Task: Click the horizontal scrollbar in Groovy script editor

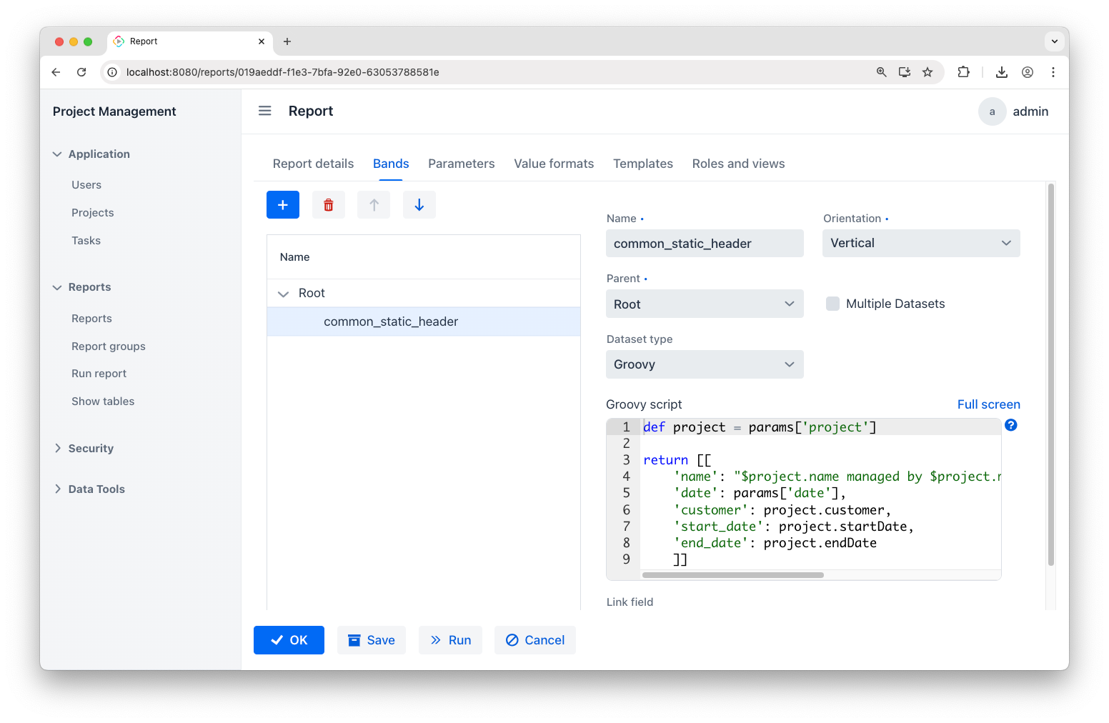Action: click(x=732, y=575)
